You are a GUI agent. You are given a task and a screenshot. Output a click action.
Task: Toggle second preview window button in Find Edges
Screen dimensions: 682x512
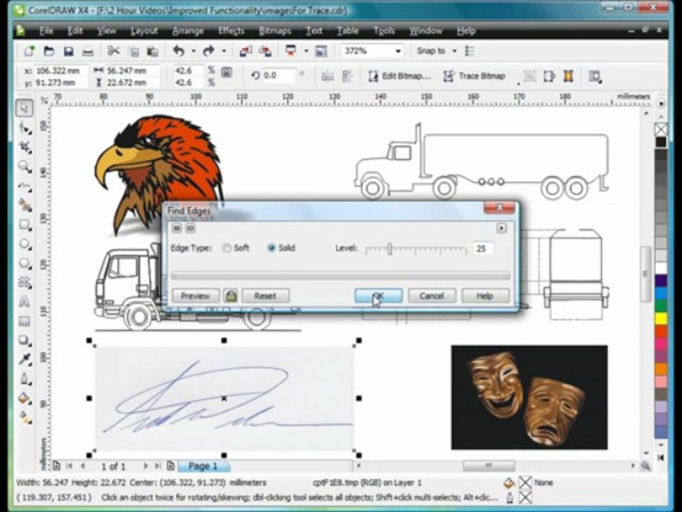coord(190,229)
